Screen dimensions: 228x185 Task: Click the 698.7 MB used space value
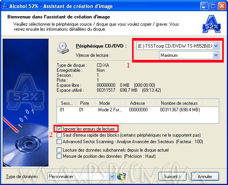(129, 90)
